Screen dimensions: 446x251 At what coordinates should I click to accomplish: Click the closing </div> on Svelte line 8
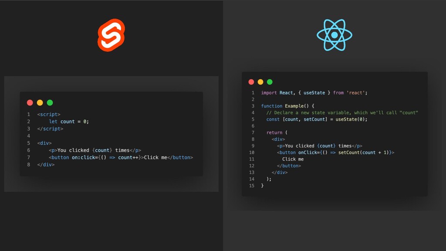point(46,164)
